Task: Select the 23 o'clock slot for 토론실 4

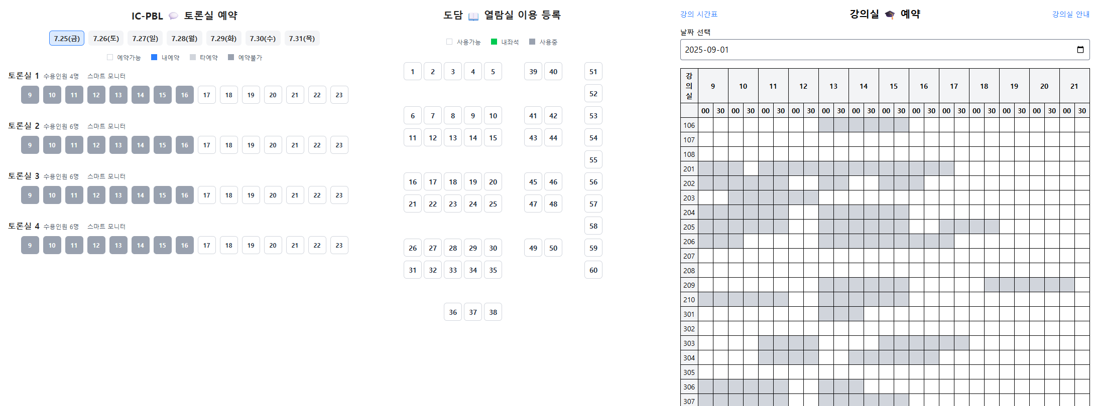Action: (339, 246)
